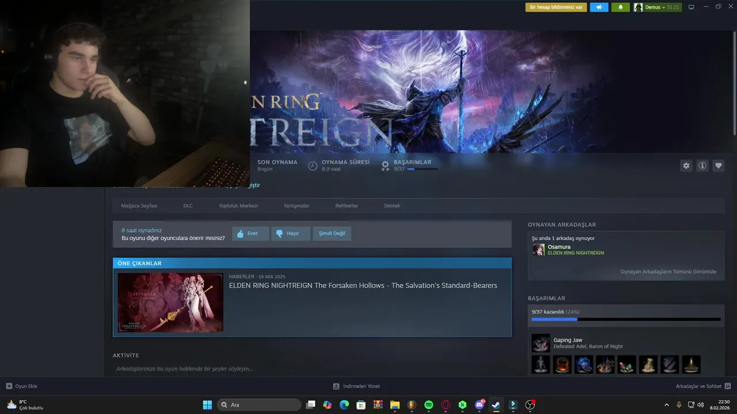This screenshot has height=414, width=737.
Task: Click the OYNAYAN ARKADAŞLAR heading
Action: coord(562,225)
